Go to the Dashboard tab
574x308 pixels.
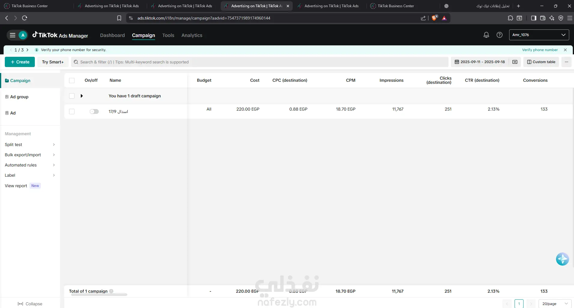click(112, 35)
